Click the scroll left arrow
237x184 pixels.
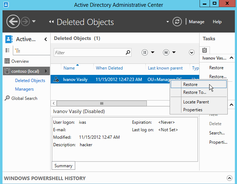[x=54, y=103]
